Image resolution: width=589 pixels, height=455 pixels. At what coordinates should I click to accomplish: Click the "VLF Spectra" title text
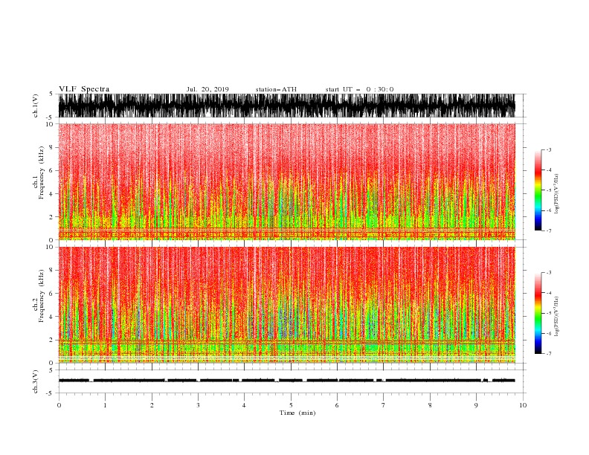pyautogui.click(x=84, y=89)
